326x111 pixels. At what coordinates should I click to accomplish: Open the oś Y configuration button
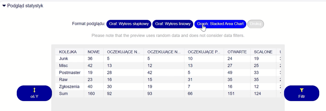34,93
